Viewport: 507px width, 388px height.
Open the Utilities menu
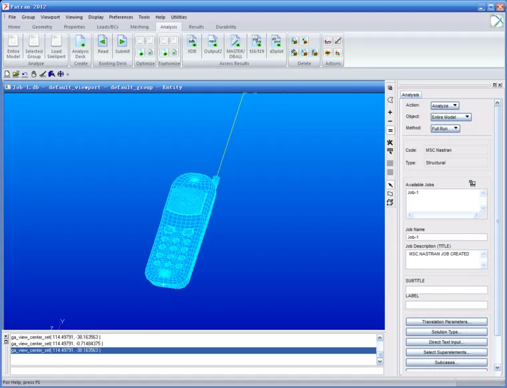(179, 17)
